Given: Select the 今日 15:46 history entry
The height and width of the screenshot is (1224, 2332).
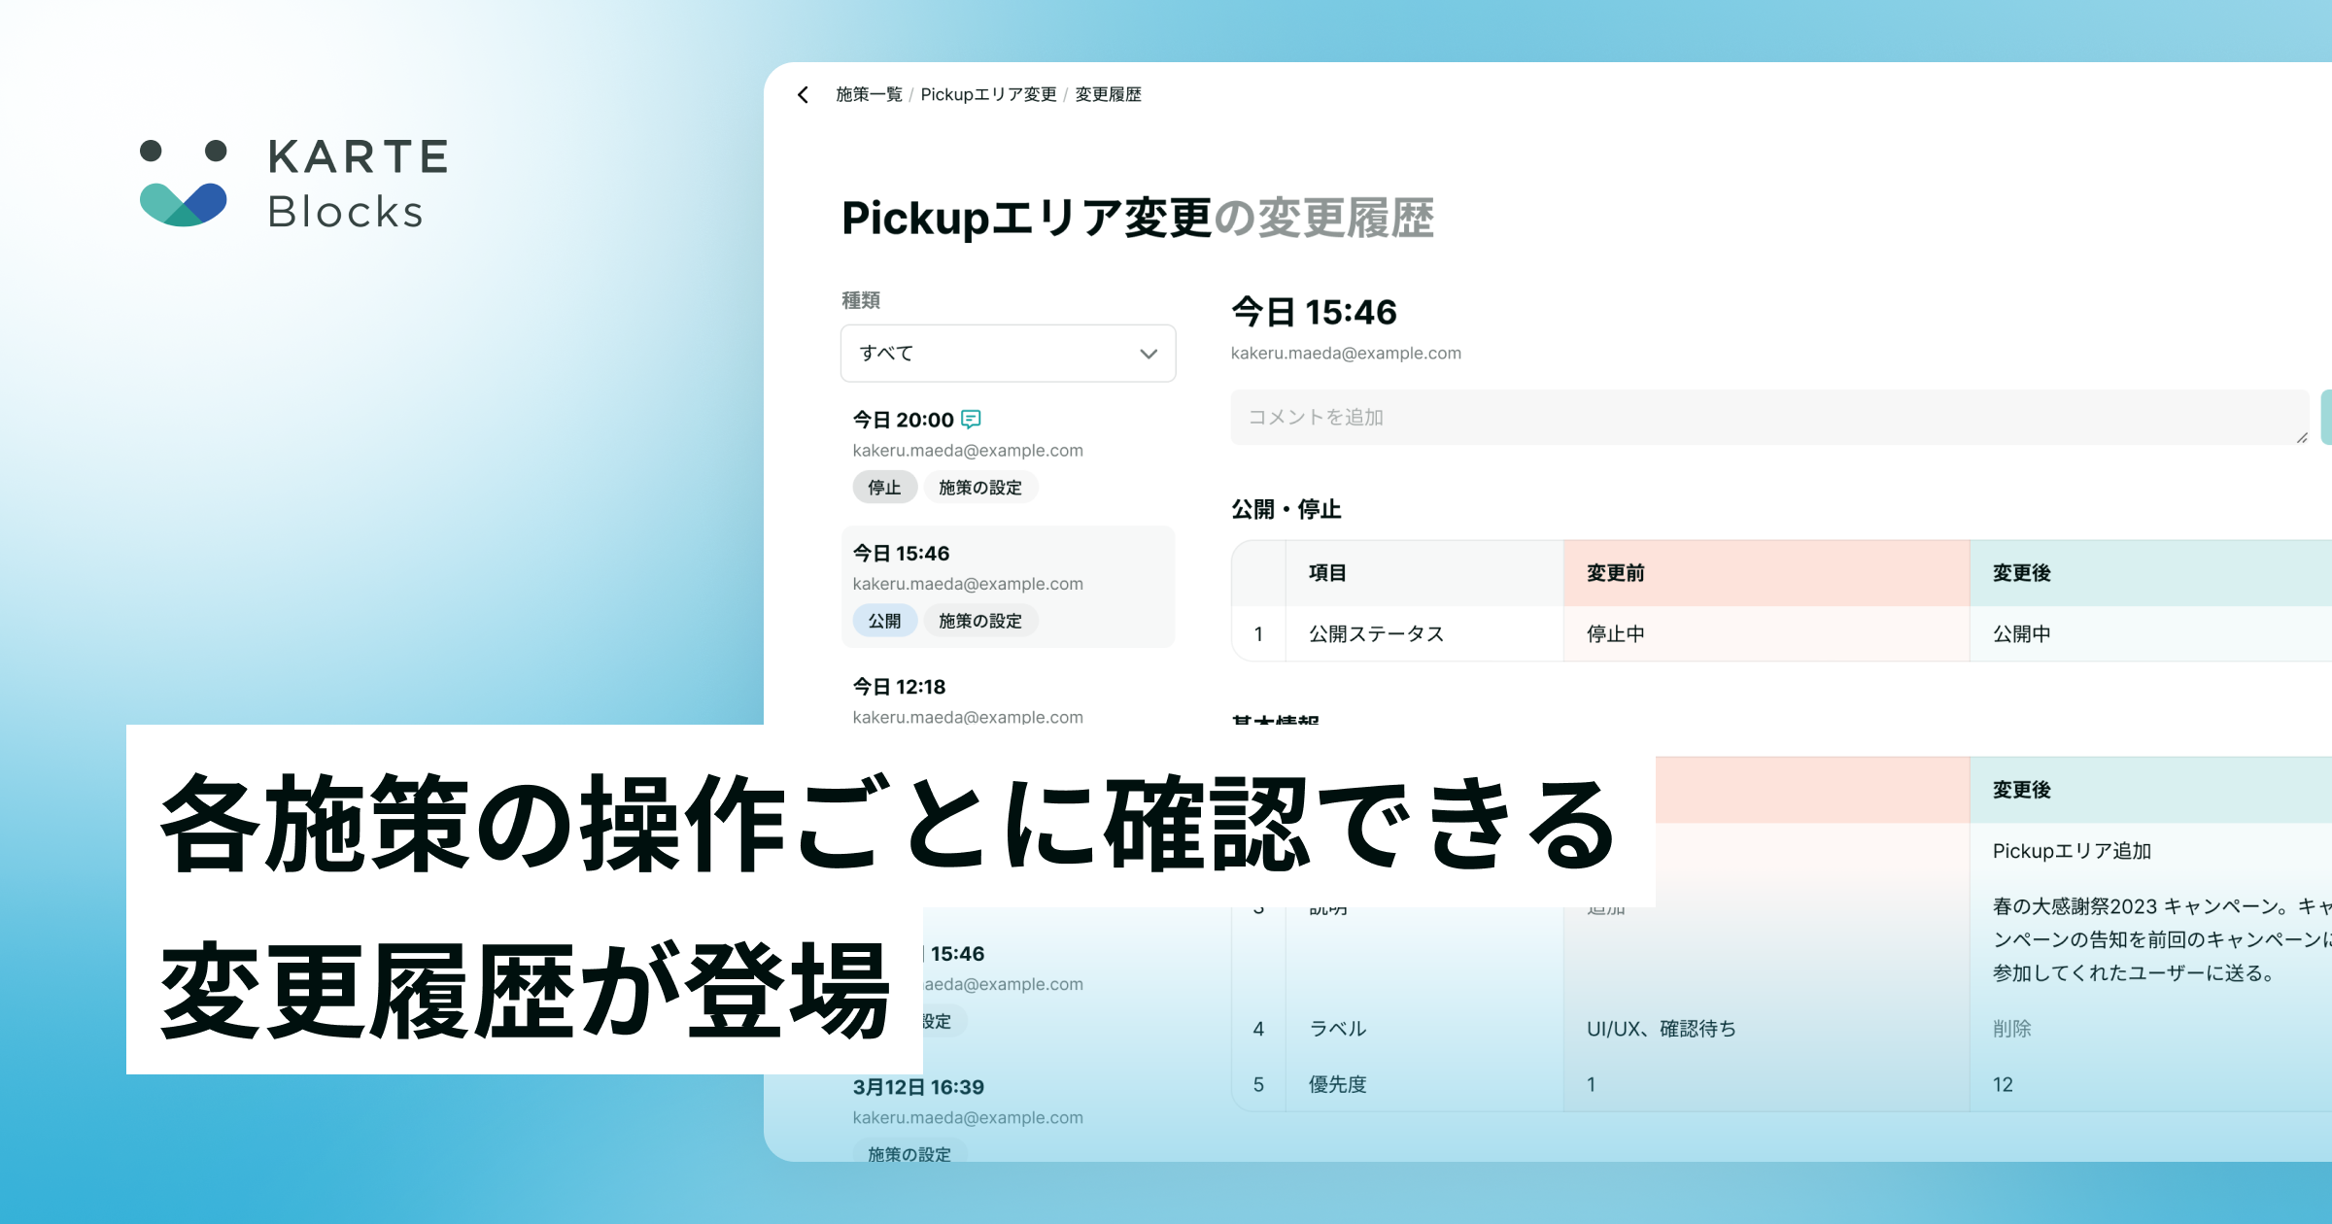Looking at the screenshot, I should click(x=1008, y=587).
